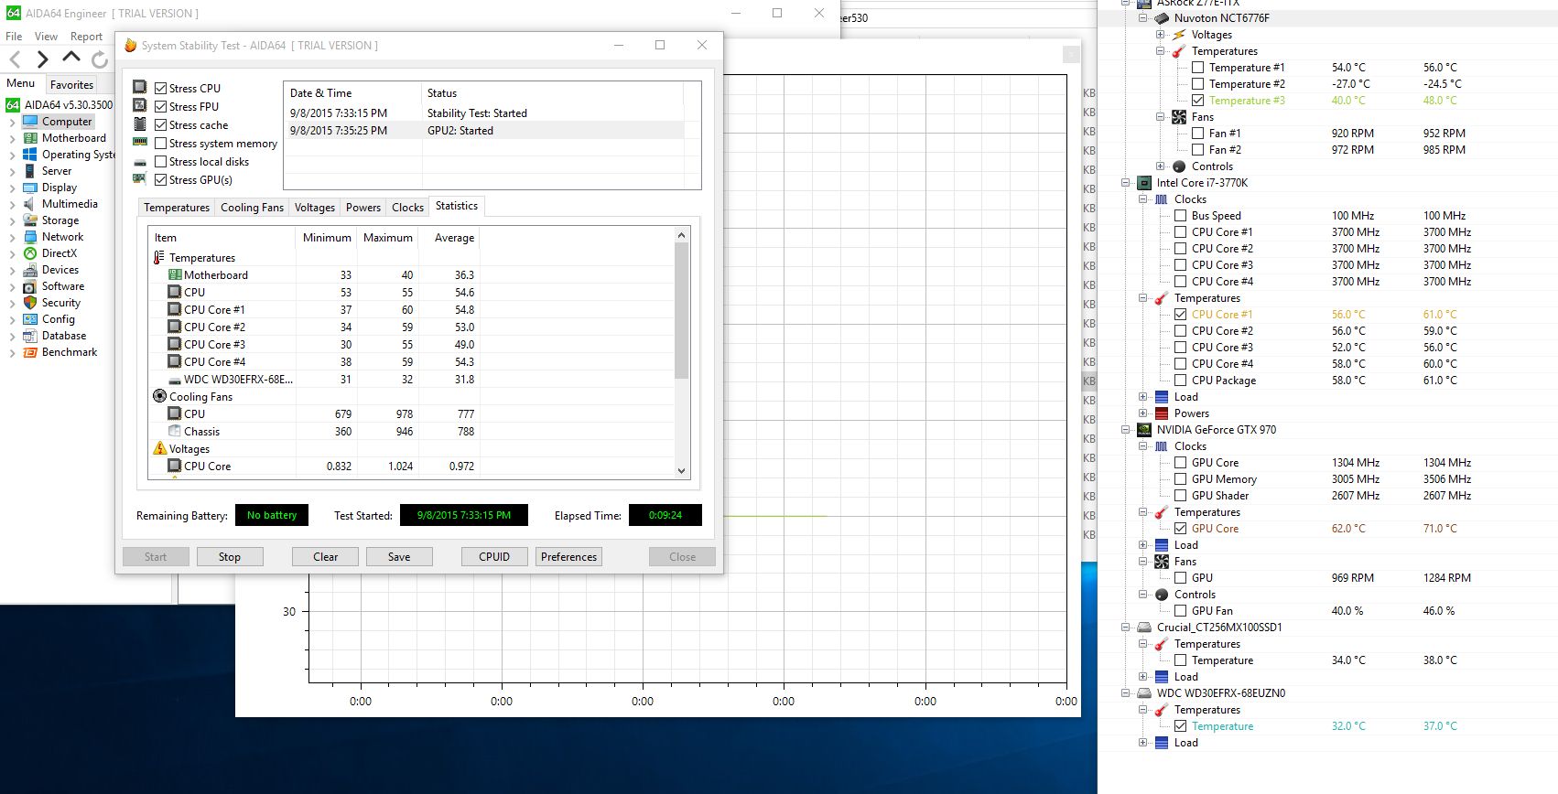Screen dimensions: 1558x794
Task: Click the statistics scrollbar up arrow
Action: [x=681, y=235]
